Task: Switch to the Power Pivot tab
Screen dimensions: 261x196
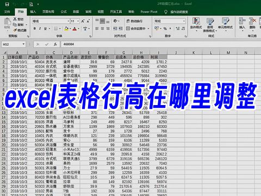Action: (149, 12)
